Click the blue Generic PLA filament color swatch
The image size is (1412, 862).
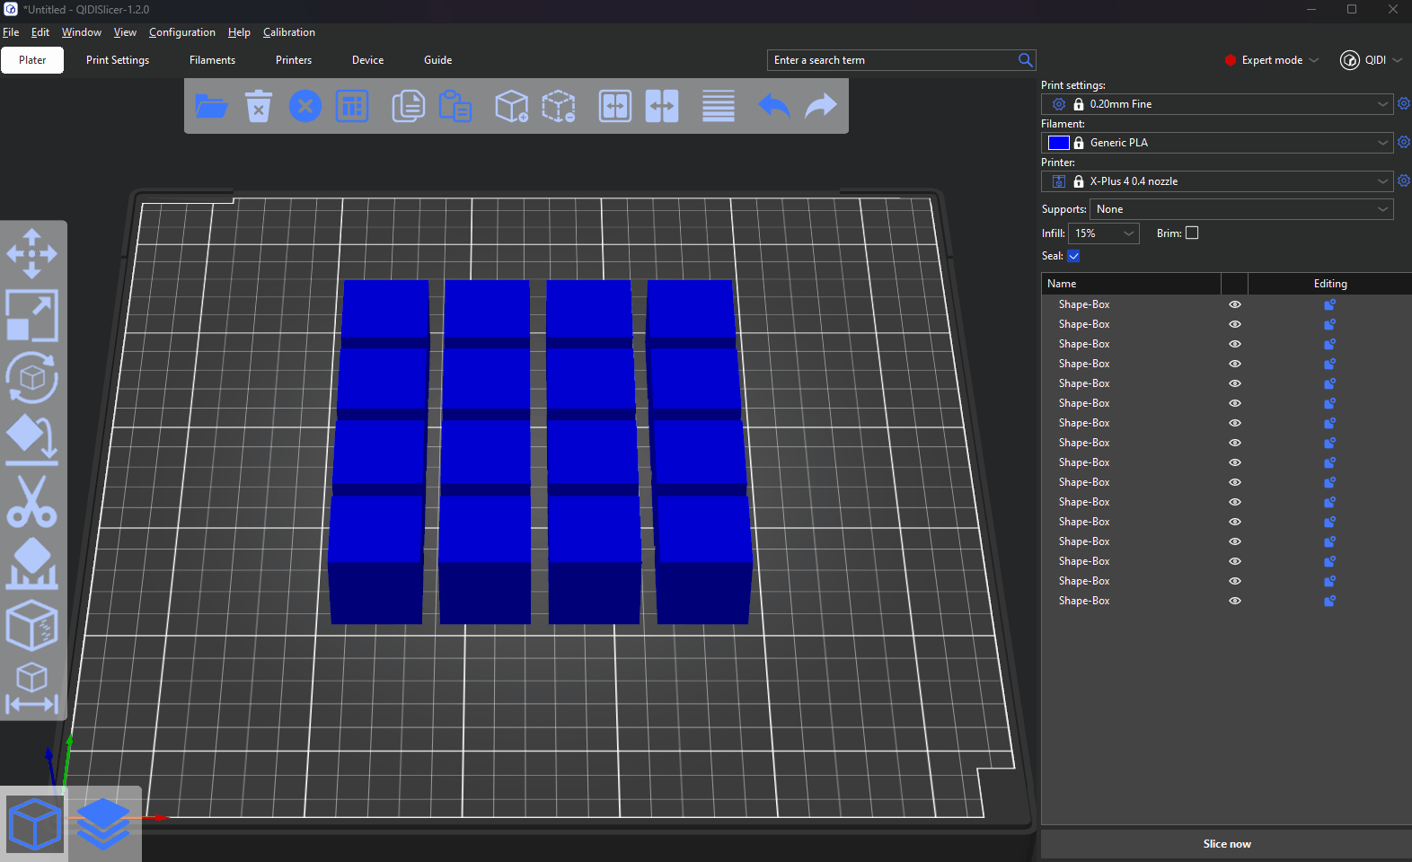pos(1058,143)
